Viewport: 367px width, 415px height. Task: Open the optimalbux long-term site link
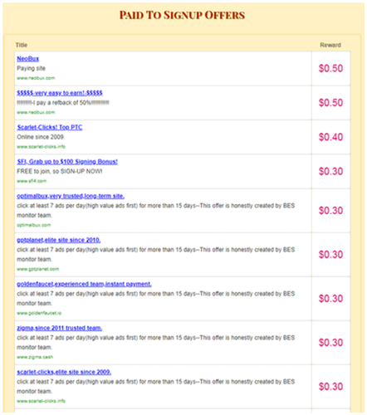(71, 196)
